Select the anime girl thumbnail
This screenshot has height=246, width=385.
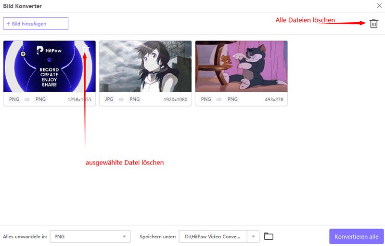tap(145, 67)
